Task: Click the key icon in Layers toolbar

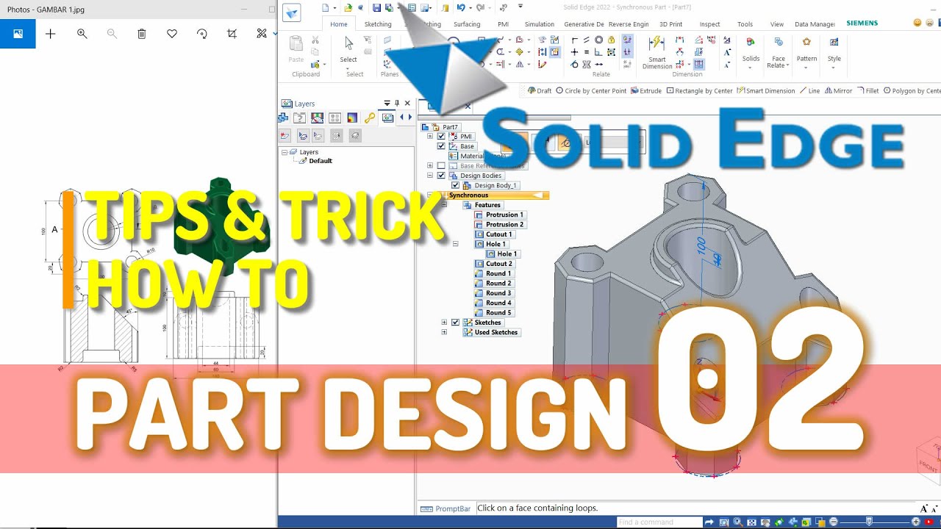Action: click(370, 118)
